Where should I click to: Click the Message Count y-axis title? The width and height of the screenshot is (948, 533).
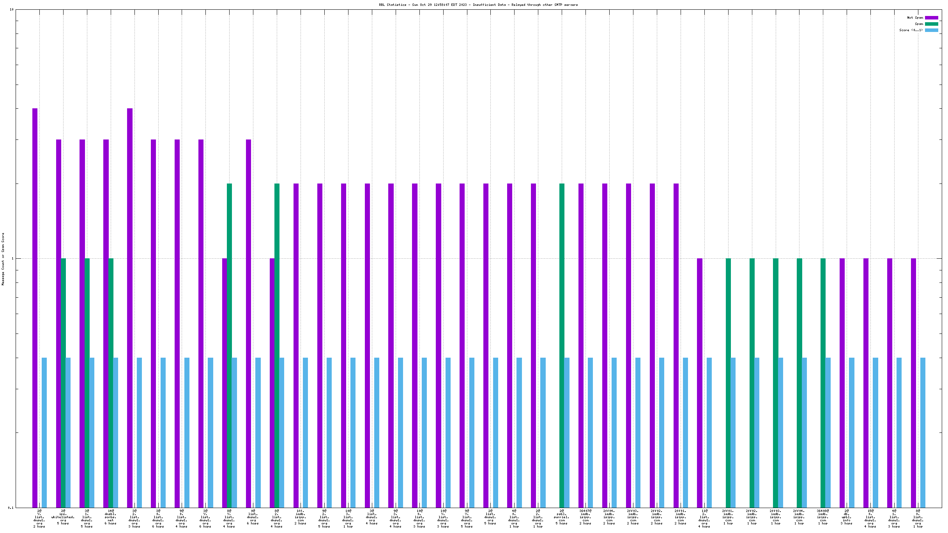(x=3, y=259)
